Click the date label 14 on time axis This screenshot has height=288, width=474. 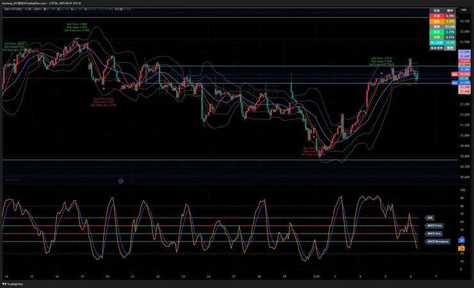(x=6, y=276)
